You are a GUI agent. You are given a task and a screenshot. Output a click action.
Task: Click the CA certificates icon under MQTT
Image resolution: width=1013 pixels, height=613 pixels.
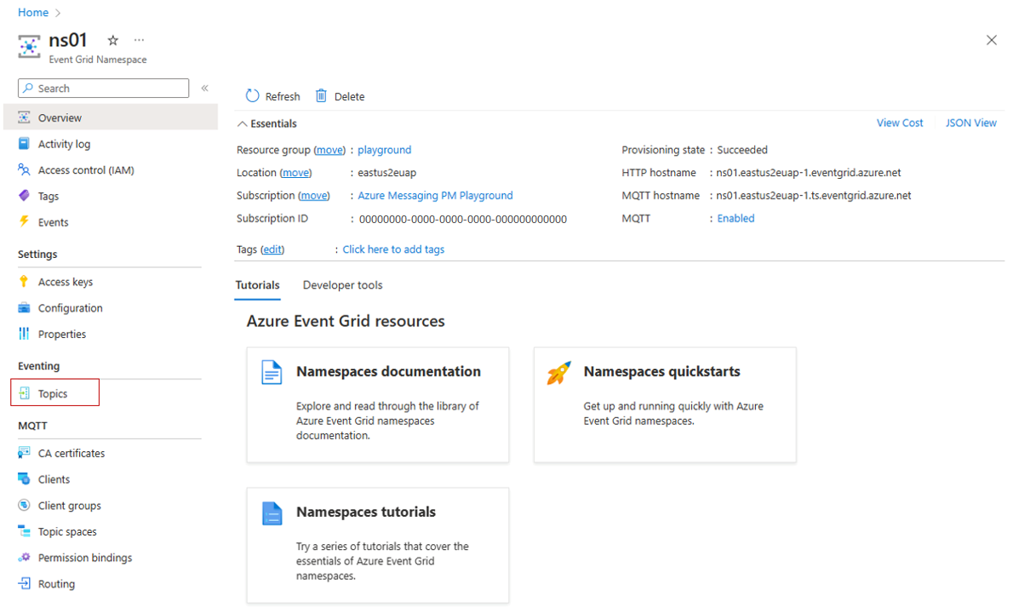pyautogui.click(x=25, y=452)
